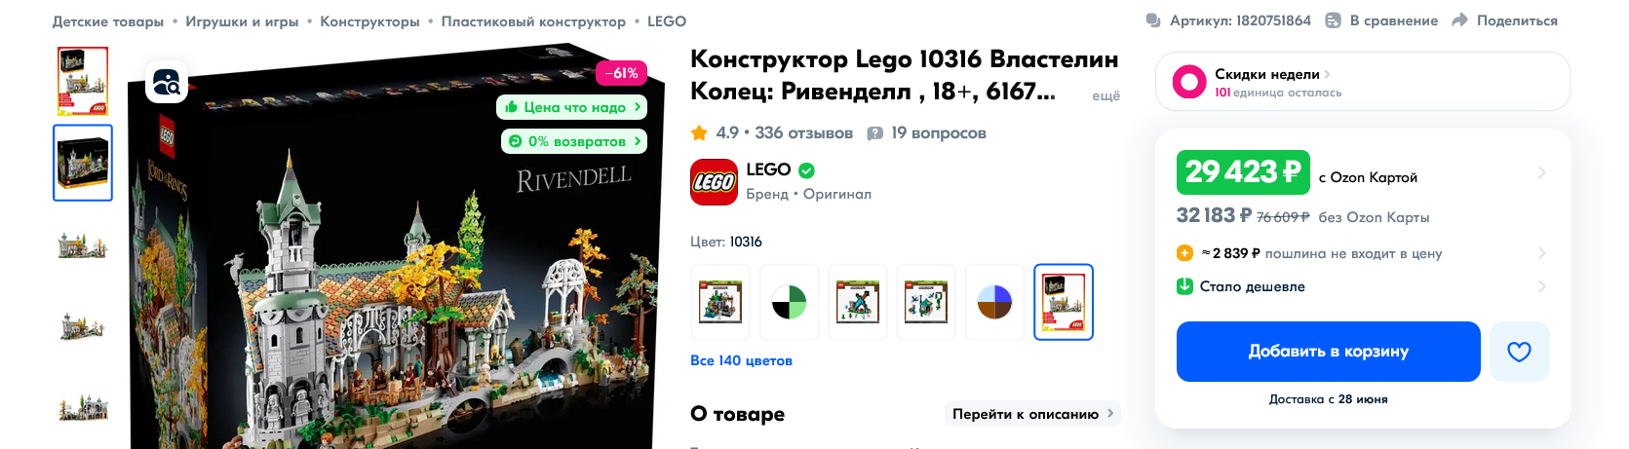The height and width of the screenshot is (449, 1629).
Task: Click Добавить в корзину button
Action: point(1329,352)
